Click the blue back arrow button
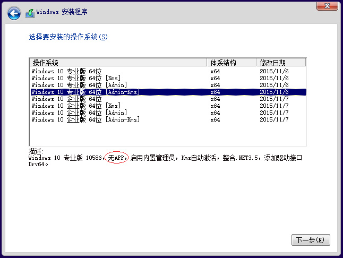This screenshot has height=258, width=343. pos(14,13)
